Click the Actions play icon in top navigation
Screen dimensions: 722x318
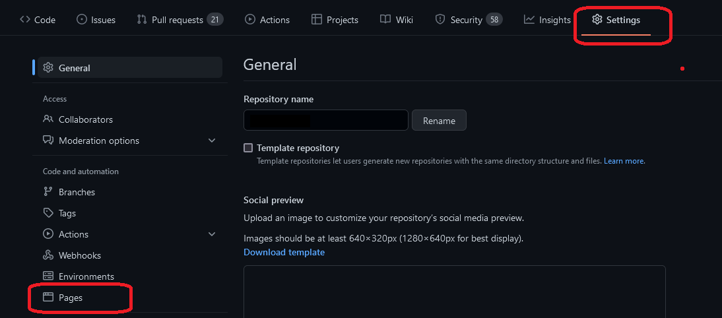[250, 20]
